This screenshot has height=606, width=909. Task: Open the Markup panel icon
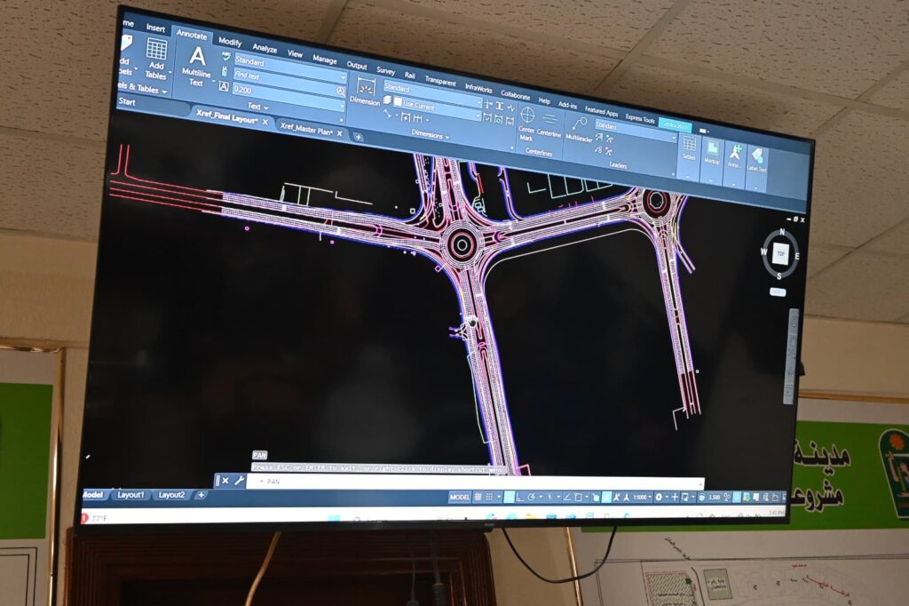point(712,153)
